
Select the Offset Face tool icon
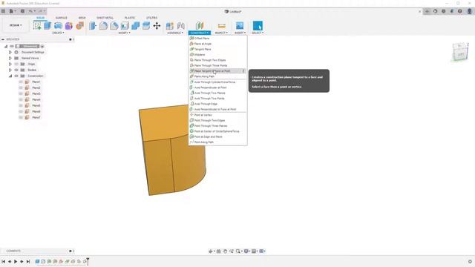pyautogui.click(x=146, y=26)
